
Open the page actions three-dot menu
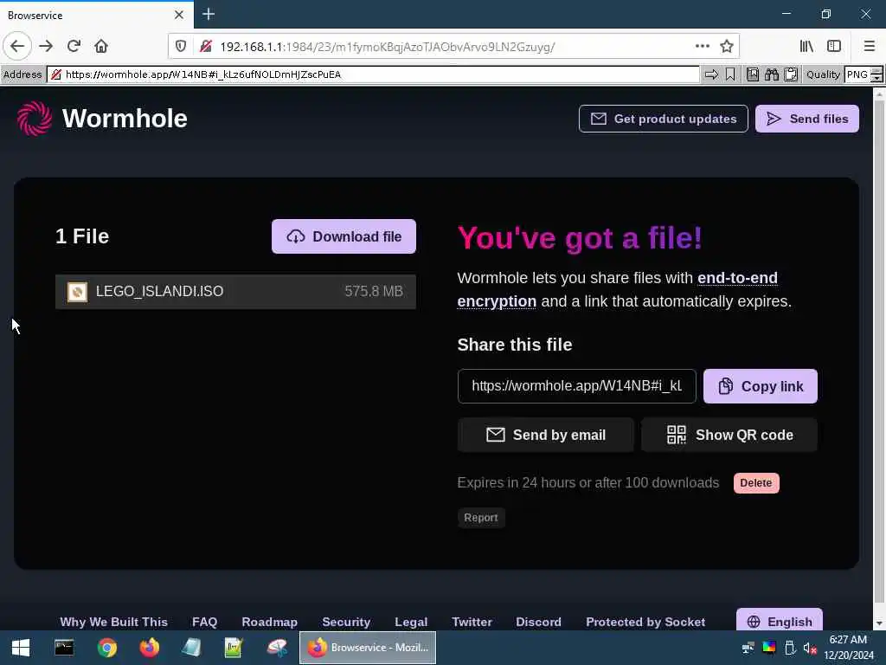(x=703, y=46)
